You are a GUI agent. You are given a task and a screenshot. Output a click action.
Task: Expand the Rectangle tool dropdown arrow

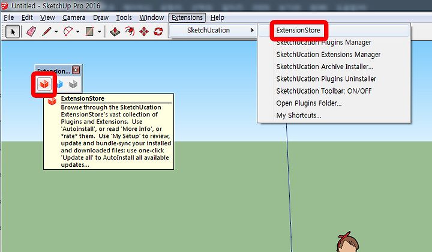99,32
